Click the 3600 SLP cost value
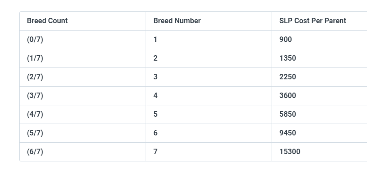Image resolution: width=367 pixels, height=171 pixels. coord(288,96)
